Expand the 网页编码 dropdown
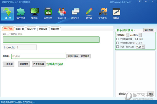 tap(127, 35)
